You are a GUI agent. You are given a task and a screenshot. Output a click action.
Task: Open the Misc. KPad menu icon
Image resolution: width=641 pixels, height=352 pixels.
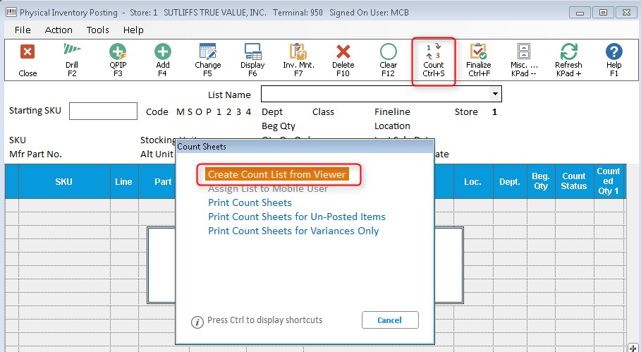coord(523,59)
